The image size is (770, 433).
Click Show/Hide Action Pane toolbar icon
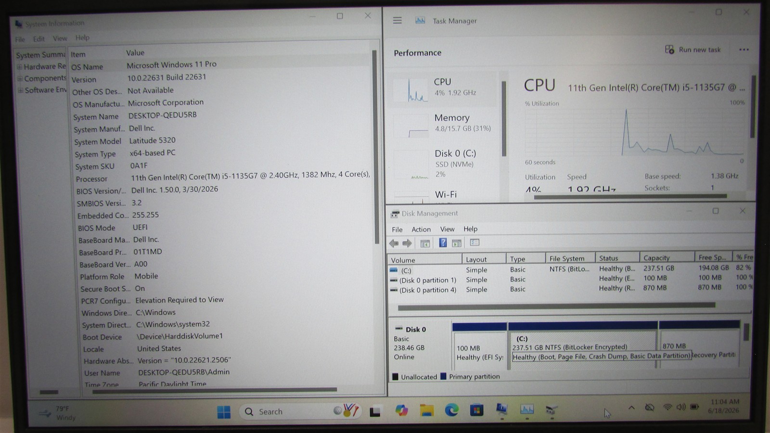[457, 243]
